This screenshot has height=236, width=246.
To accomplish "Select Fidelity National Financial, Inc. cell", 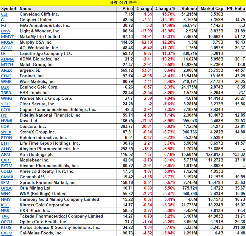I will 68,115.
